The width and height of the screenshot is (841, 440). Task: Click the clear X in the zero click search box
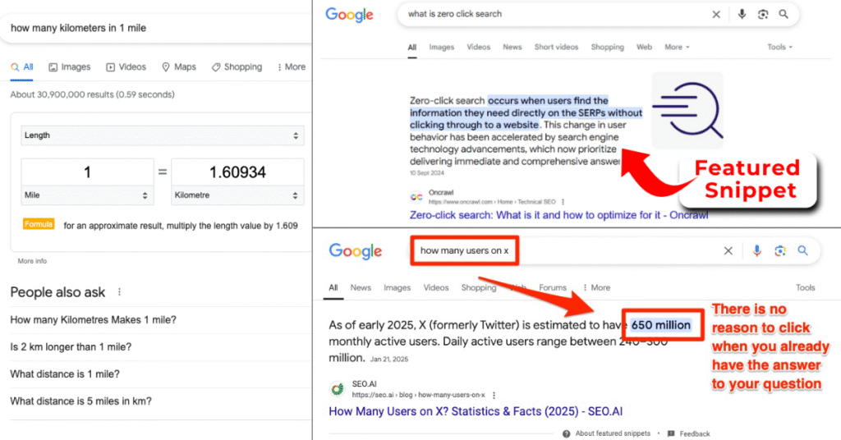pyautogui.click(x=716, y=15)
